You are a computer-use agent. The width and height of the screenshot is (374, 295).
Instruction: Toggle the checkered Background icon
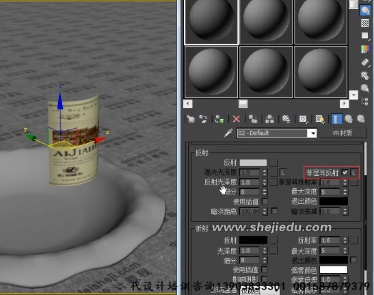click(364, 23)
